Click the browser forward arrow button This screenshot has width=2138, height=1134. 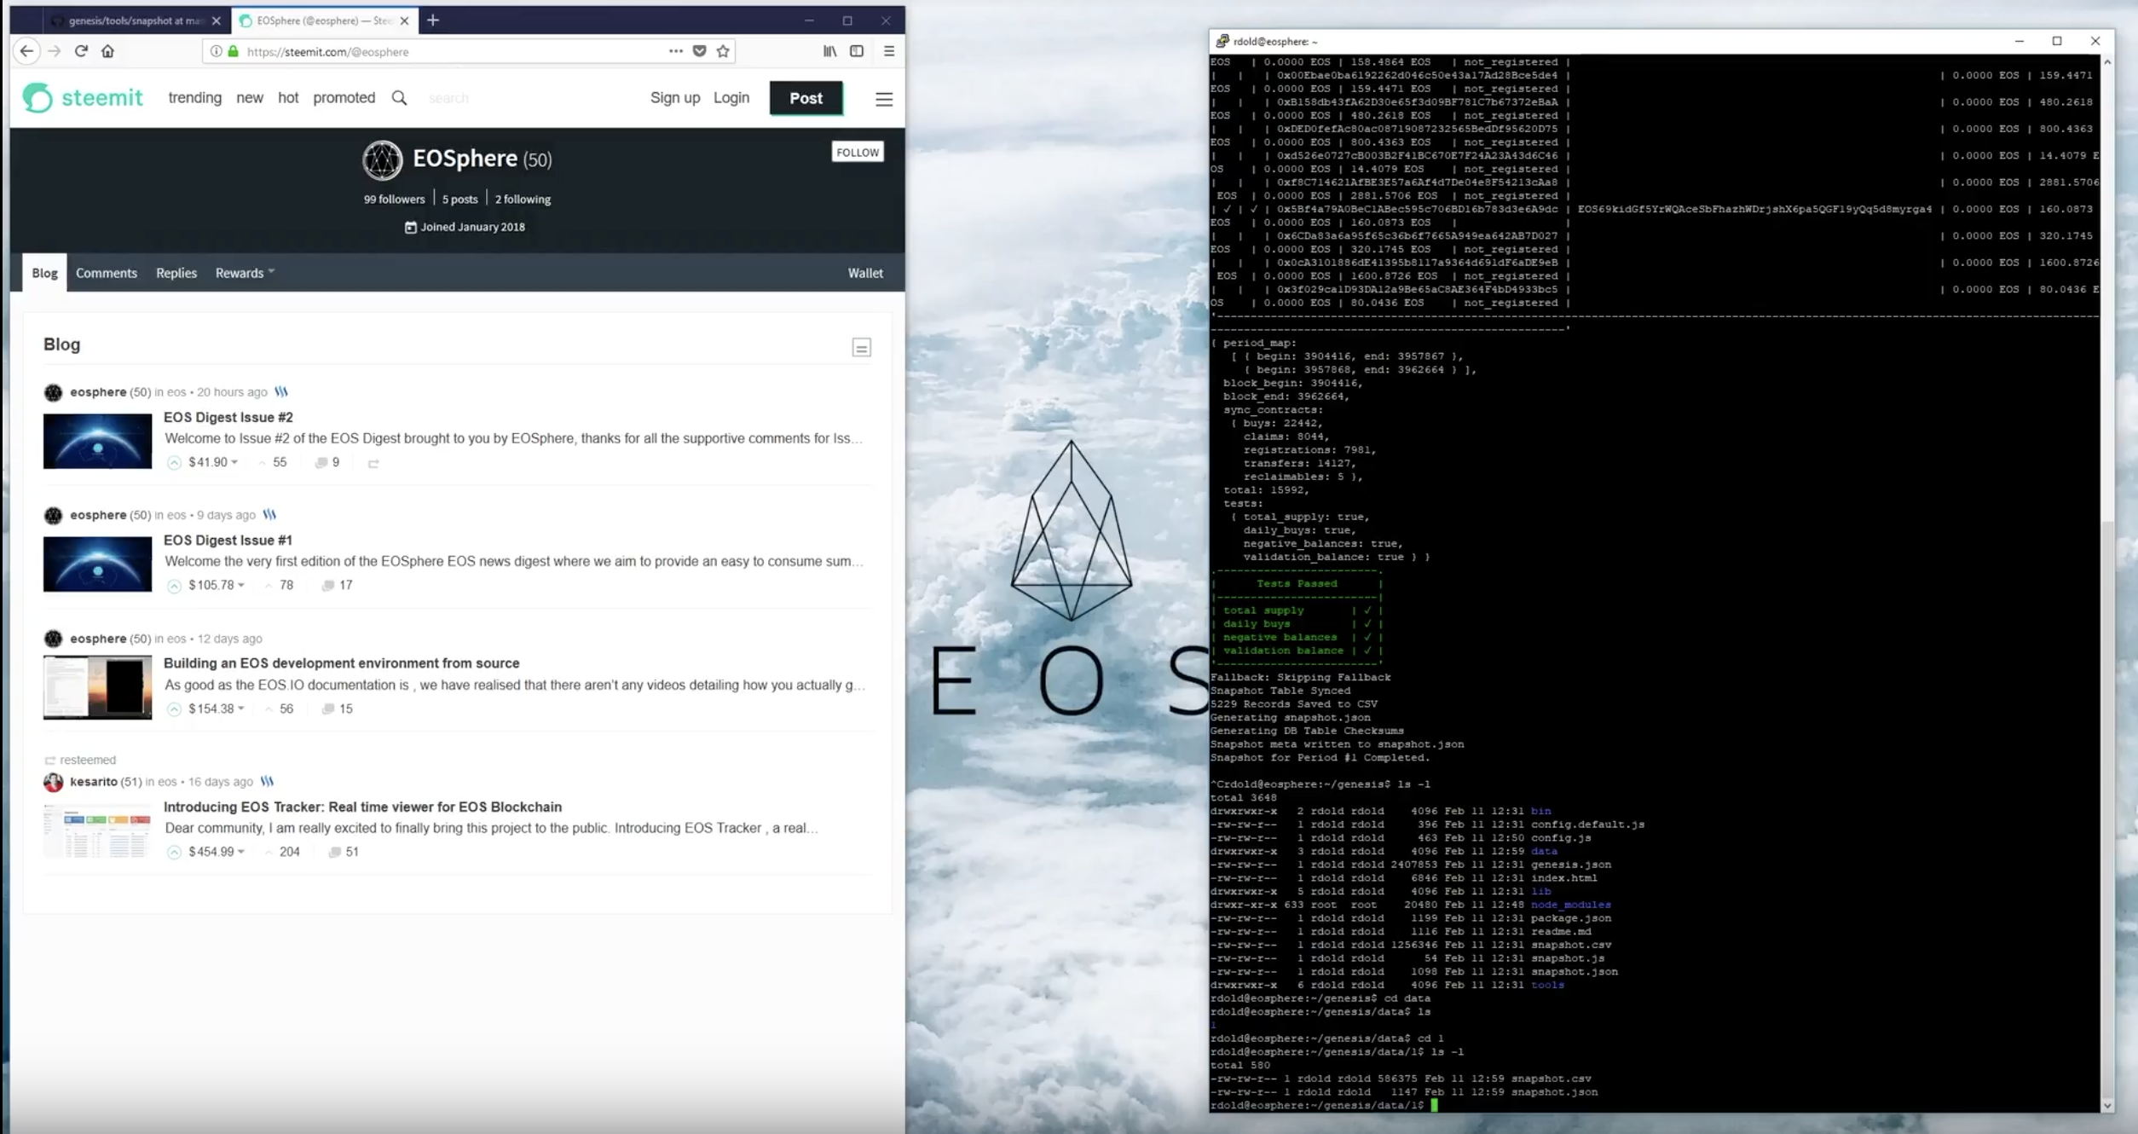click(x=55, y=51)
